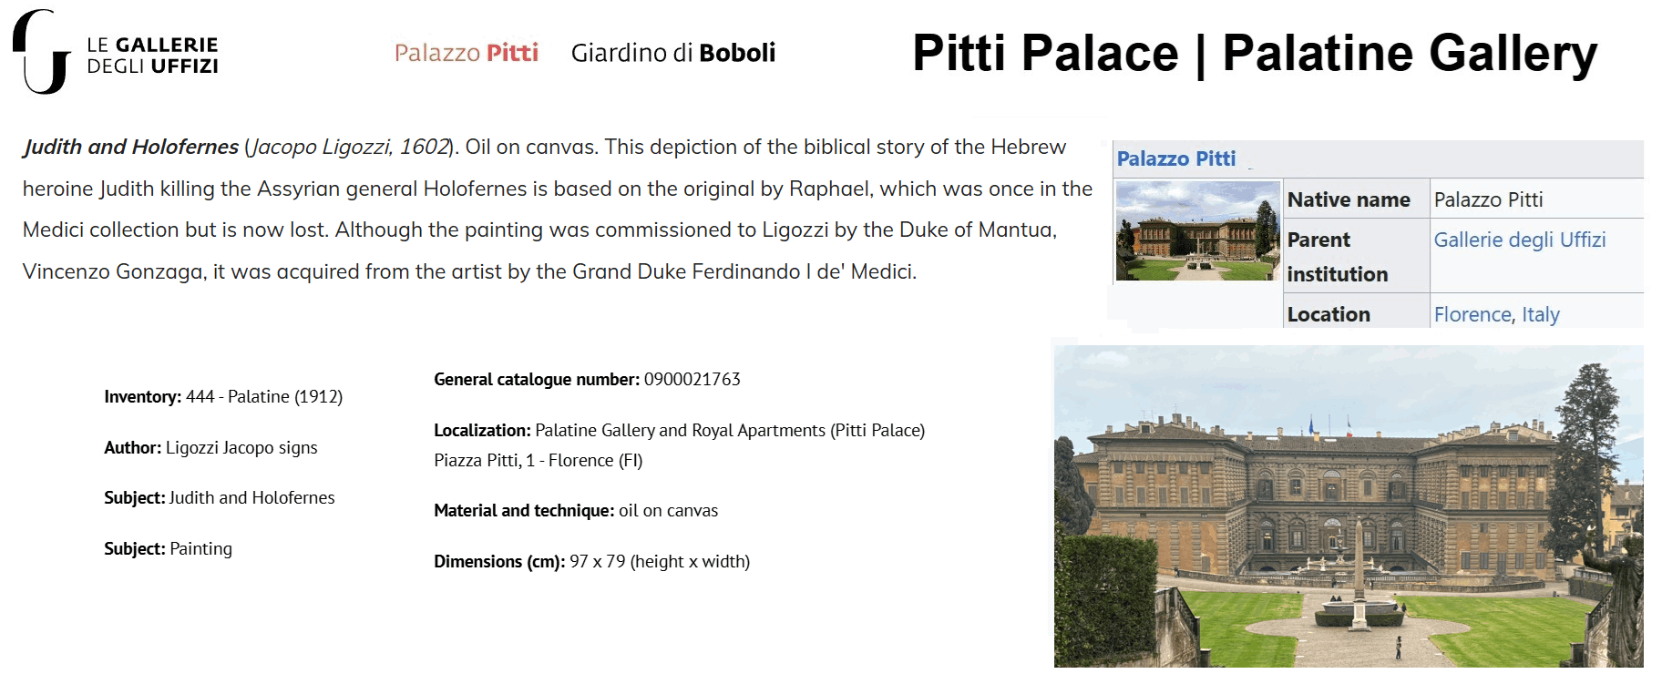Viewport: 1662px width, 684px height.
Task: Click the italic Judith and Holofernes title
Action: pyautogui.click(x=131, y=147)
